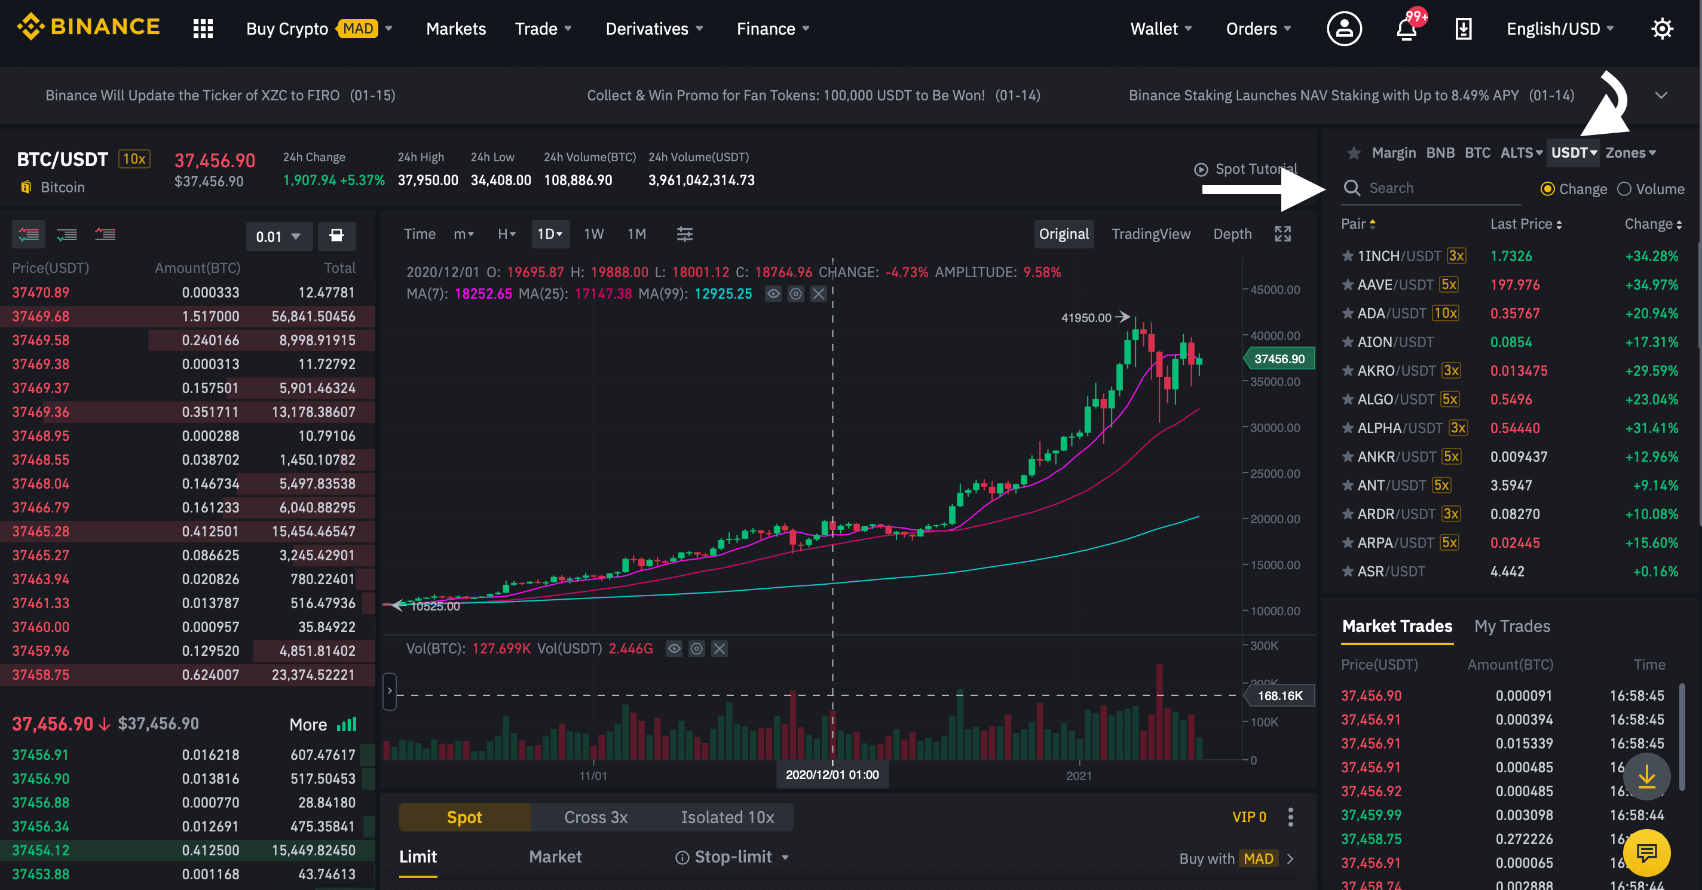Select Cross 3x margin mode
Screen dimensions: 1702x890
[596, 817]
